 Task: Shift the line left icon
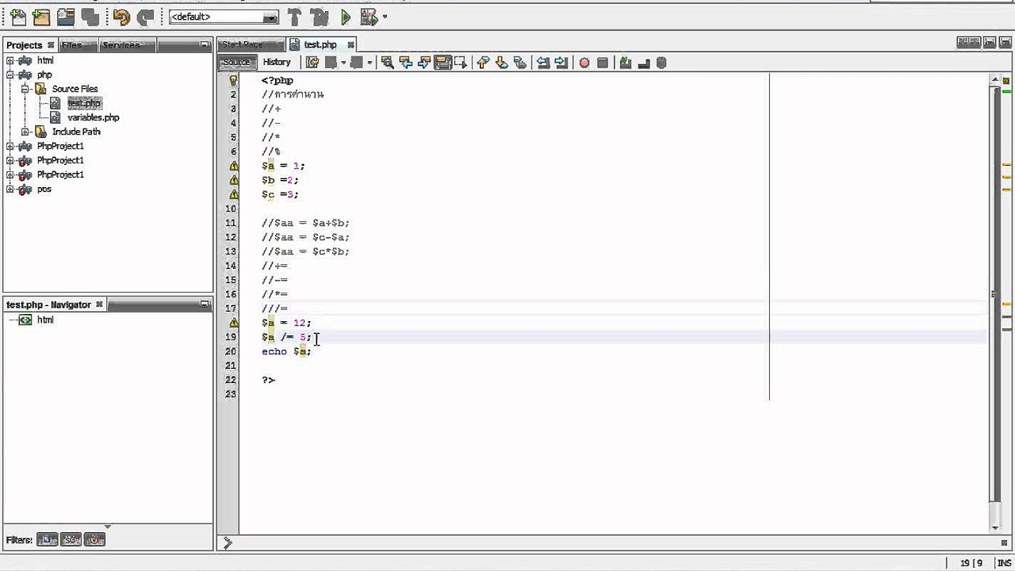543,63
